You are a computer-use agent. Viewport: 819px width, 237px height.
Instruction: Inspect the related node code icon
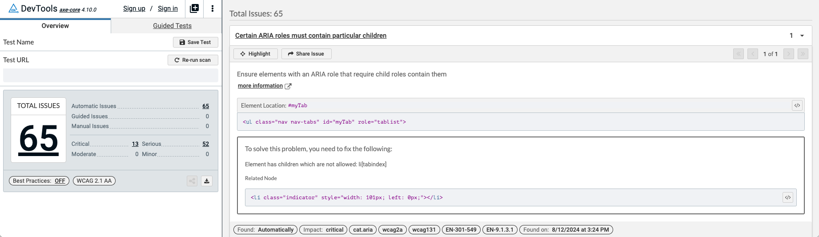click(x=788, y=197)
